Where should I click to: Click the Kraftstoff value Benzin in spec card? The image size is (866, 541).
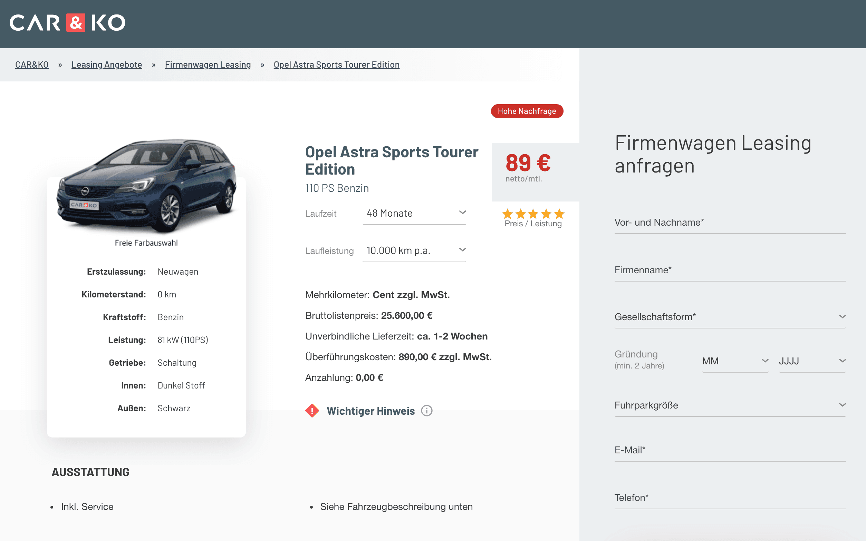pos(171,317)
